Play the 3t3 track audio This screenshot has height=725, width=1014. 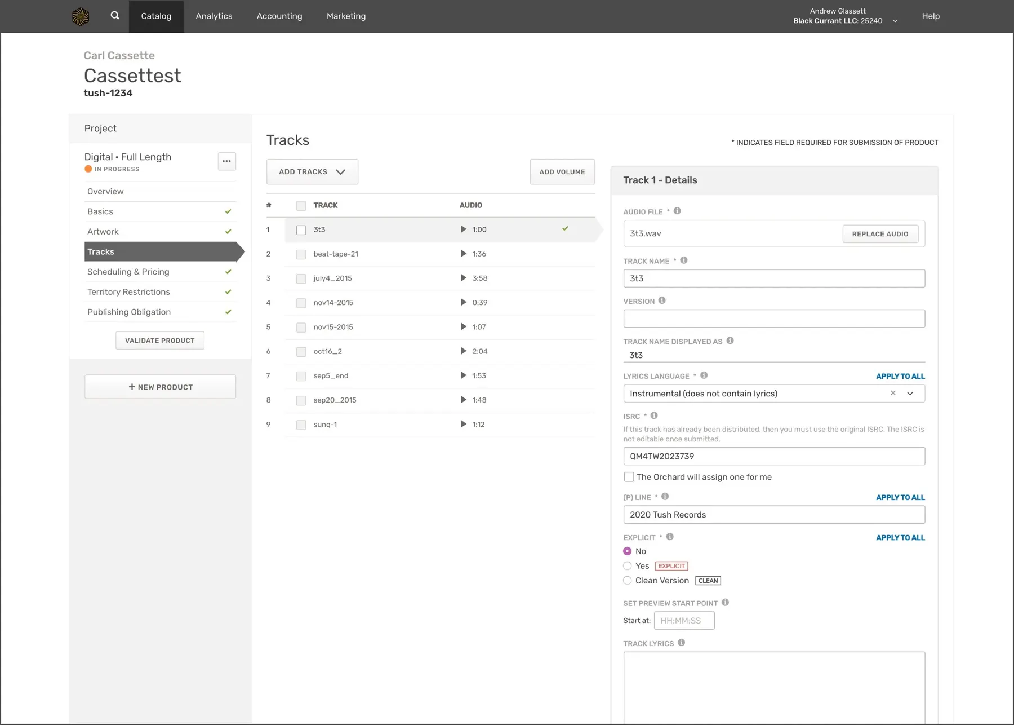463,229
